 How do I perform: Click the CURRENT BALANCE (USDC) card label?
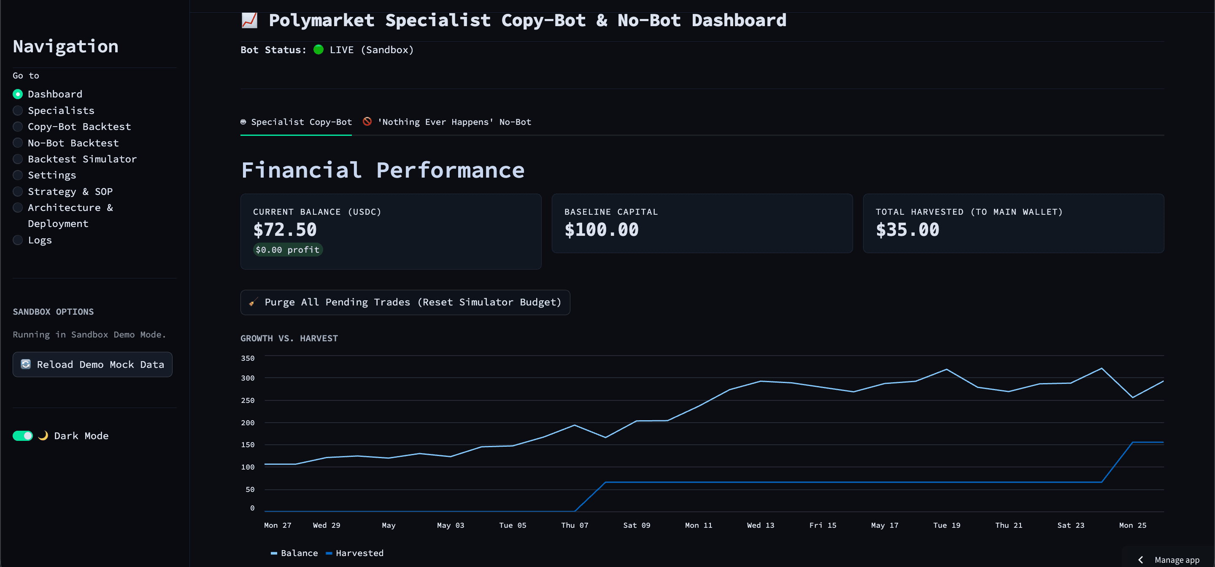[317, 212]
